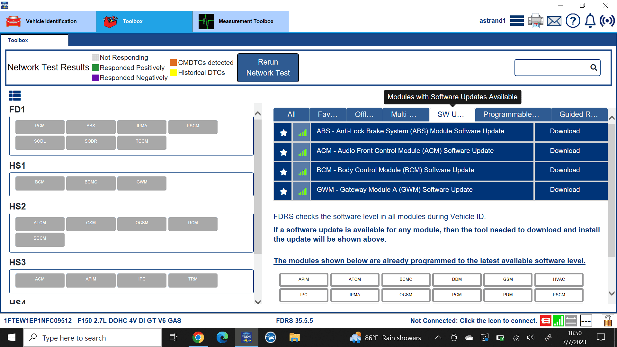Click the wireless connectivity icon

[x=608, y=21]
